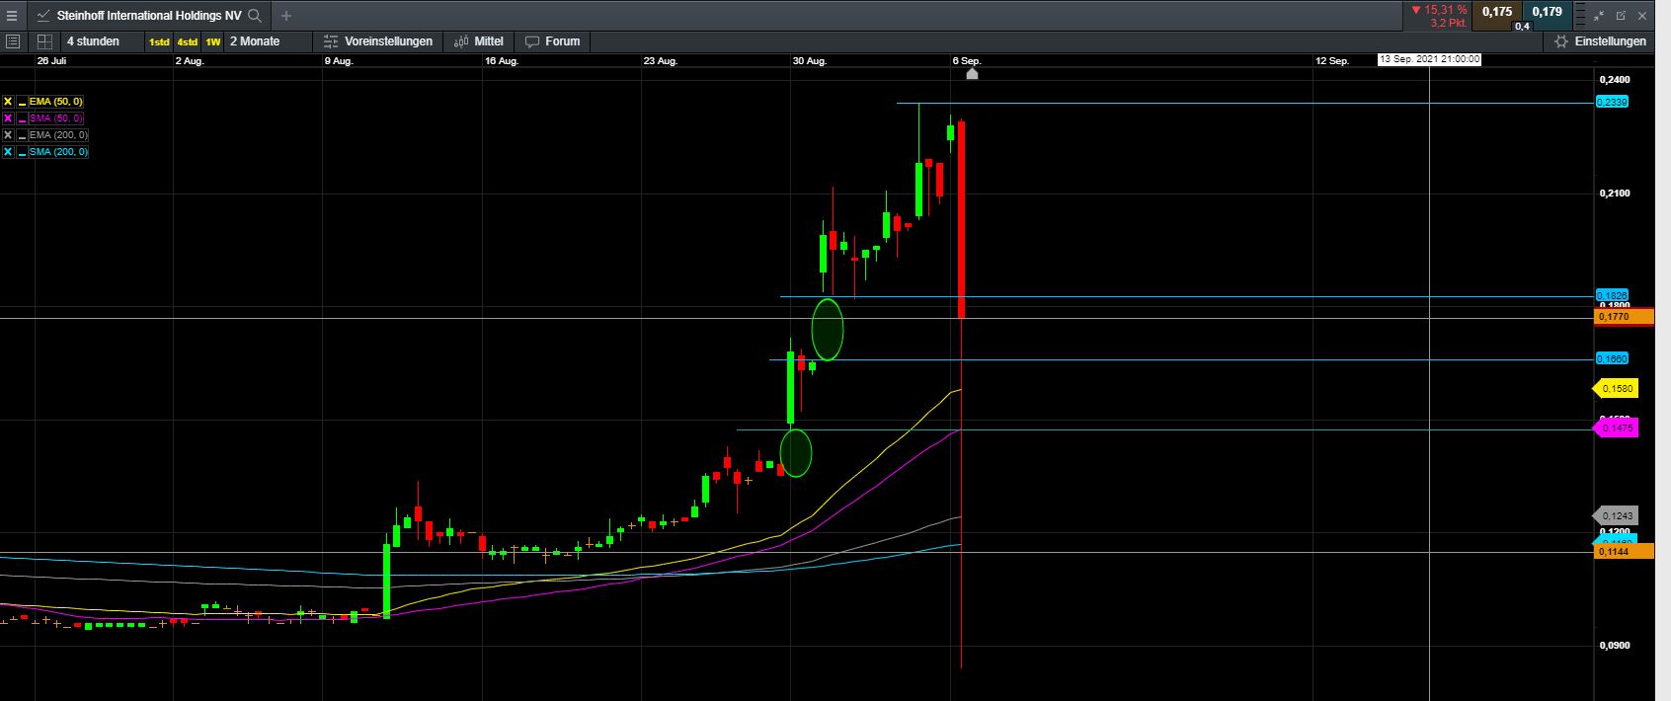Viewport: 1671px width, 701px height.
Task: Click the speech bubble icon beside Forum
Action: point(532,41)
